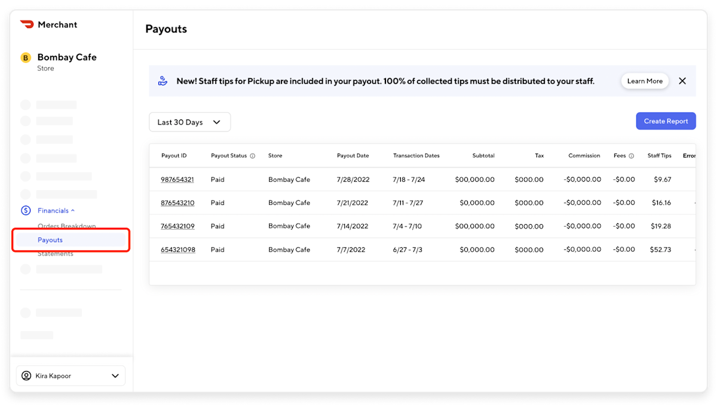
Task: Click the Subtotal column header
Action: pyautogui.click(x=483, y=155)
